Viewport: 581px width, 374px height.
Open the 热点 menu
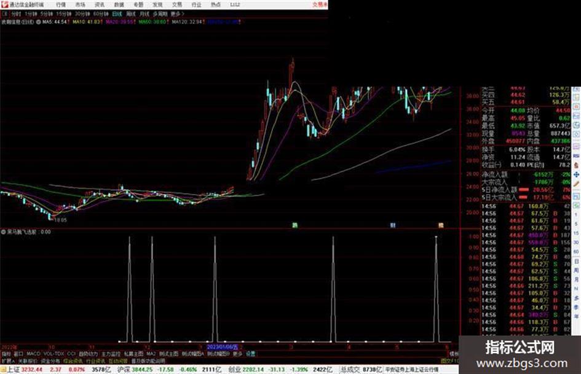[216, 5]
